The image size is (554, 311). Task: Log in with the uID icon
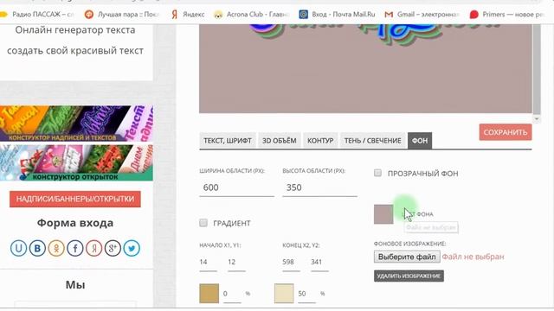point(18,248)
